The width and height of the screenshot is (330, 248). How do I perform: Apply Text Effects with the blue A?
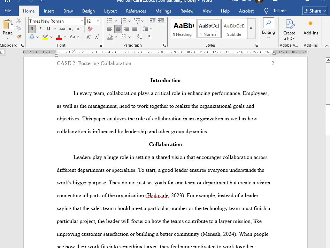pos(32,37)
